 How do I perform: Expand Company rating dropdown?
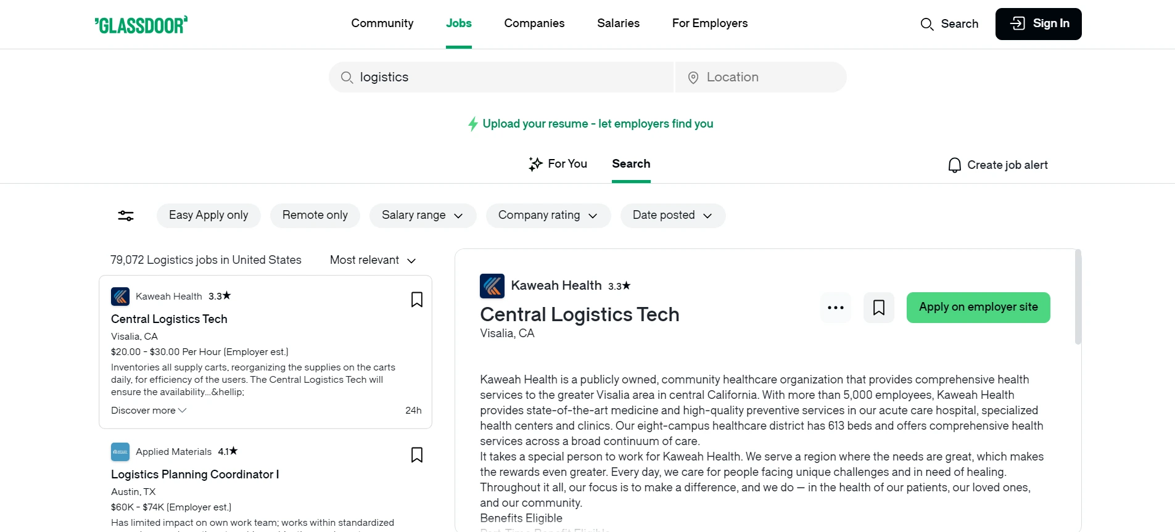point(548,215)
